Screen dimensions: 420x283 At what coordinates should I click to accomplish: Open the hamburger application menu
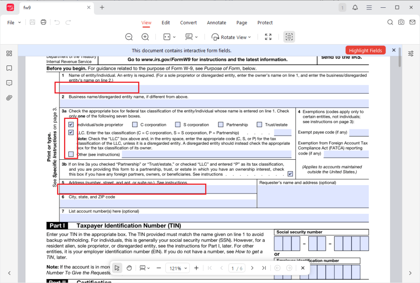pos(369,7)
